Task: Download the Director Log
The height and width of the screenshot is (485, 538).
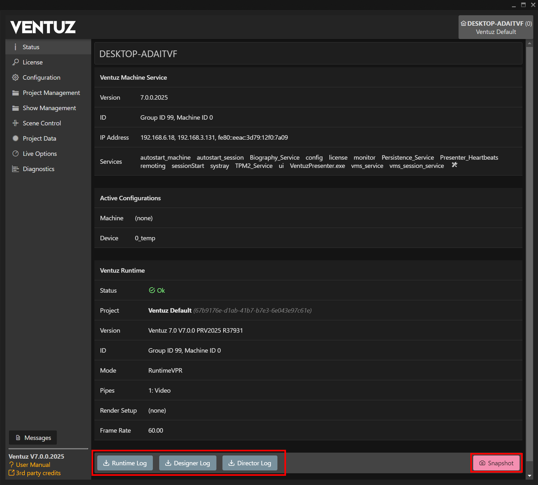Action: click(250, 463)
